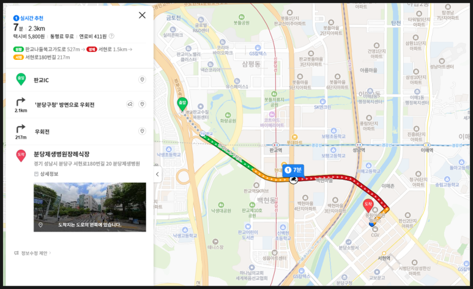Open the 연료비 help question-mark icon
Screen dimensions: 473x289
point(111,36)
